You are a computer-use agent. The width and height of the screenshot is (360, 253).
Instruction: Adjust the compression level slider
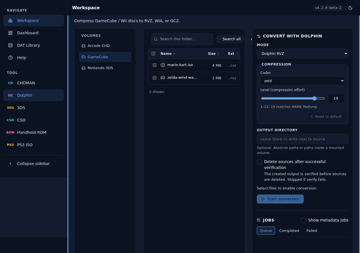[x=293, y=98]
